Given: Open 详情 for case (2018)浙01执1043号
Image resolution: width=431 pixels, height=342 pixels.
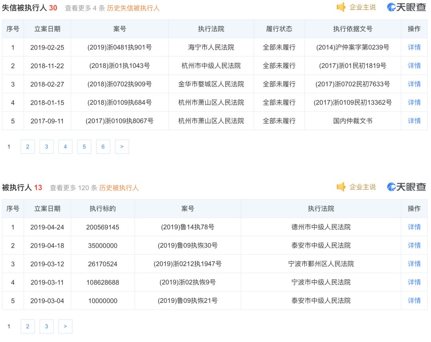Looking at the screenshot, I should click(x=414, y=66).
